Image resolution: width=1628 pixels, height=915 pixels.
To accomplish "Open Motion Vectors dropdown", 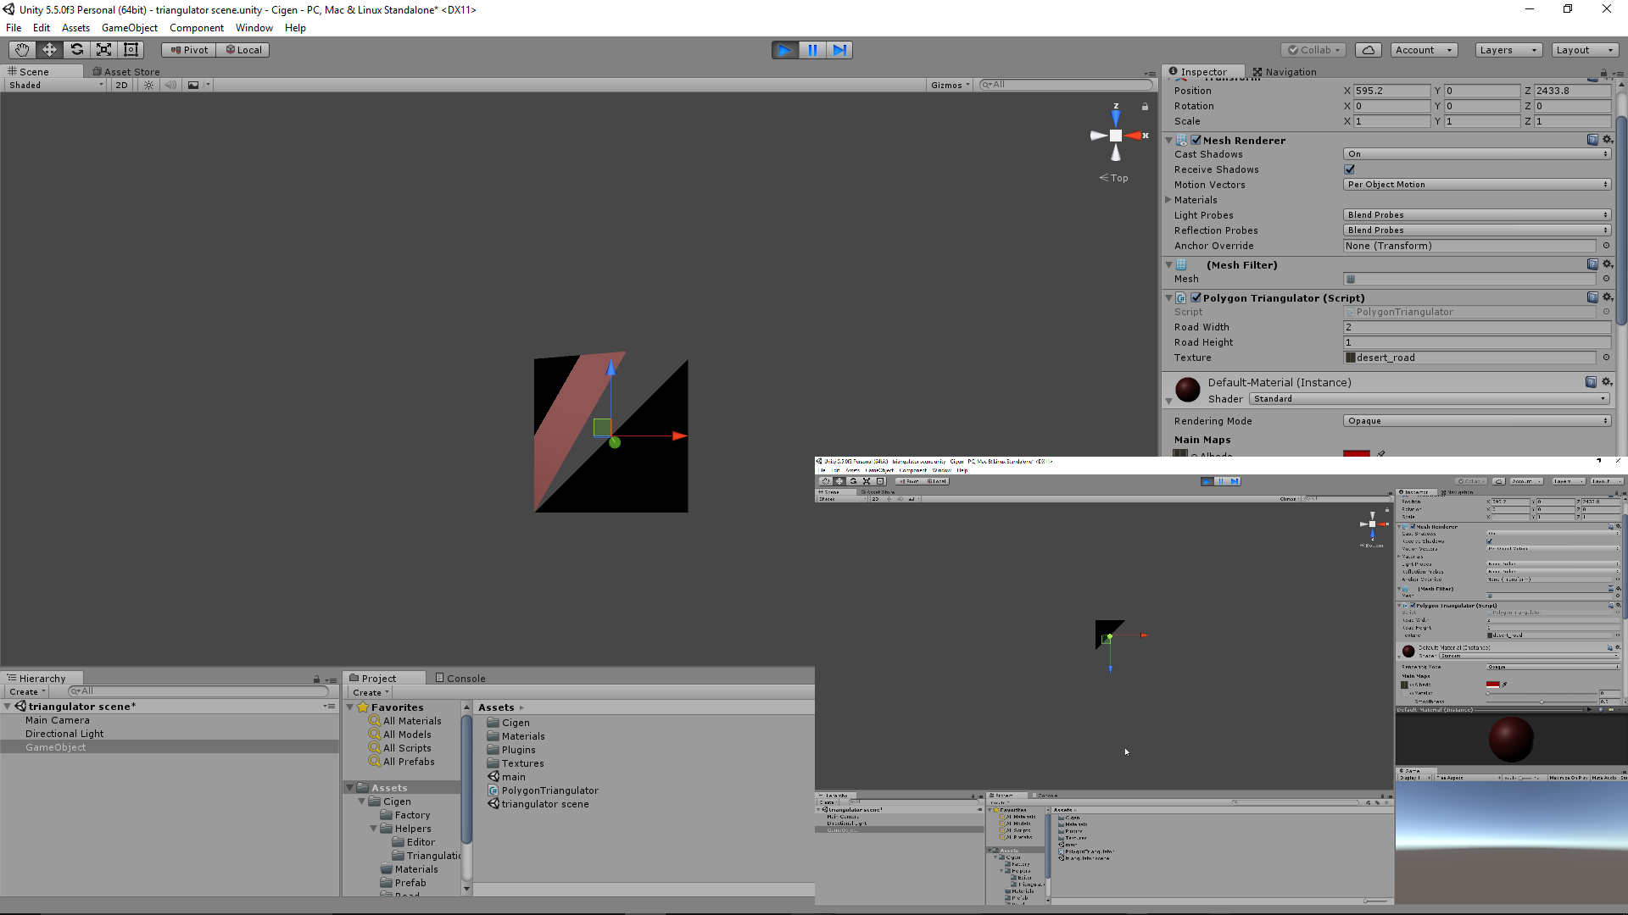I will tap(1477, 185).
